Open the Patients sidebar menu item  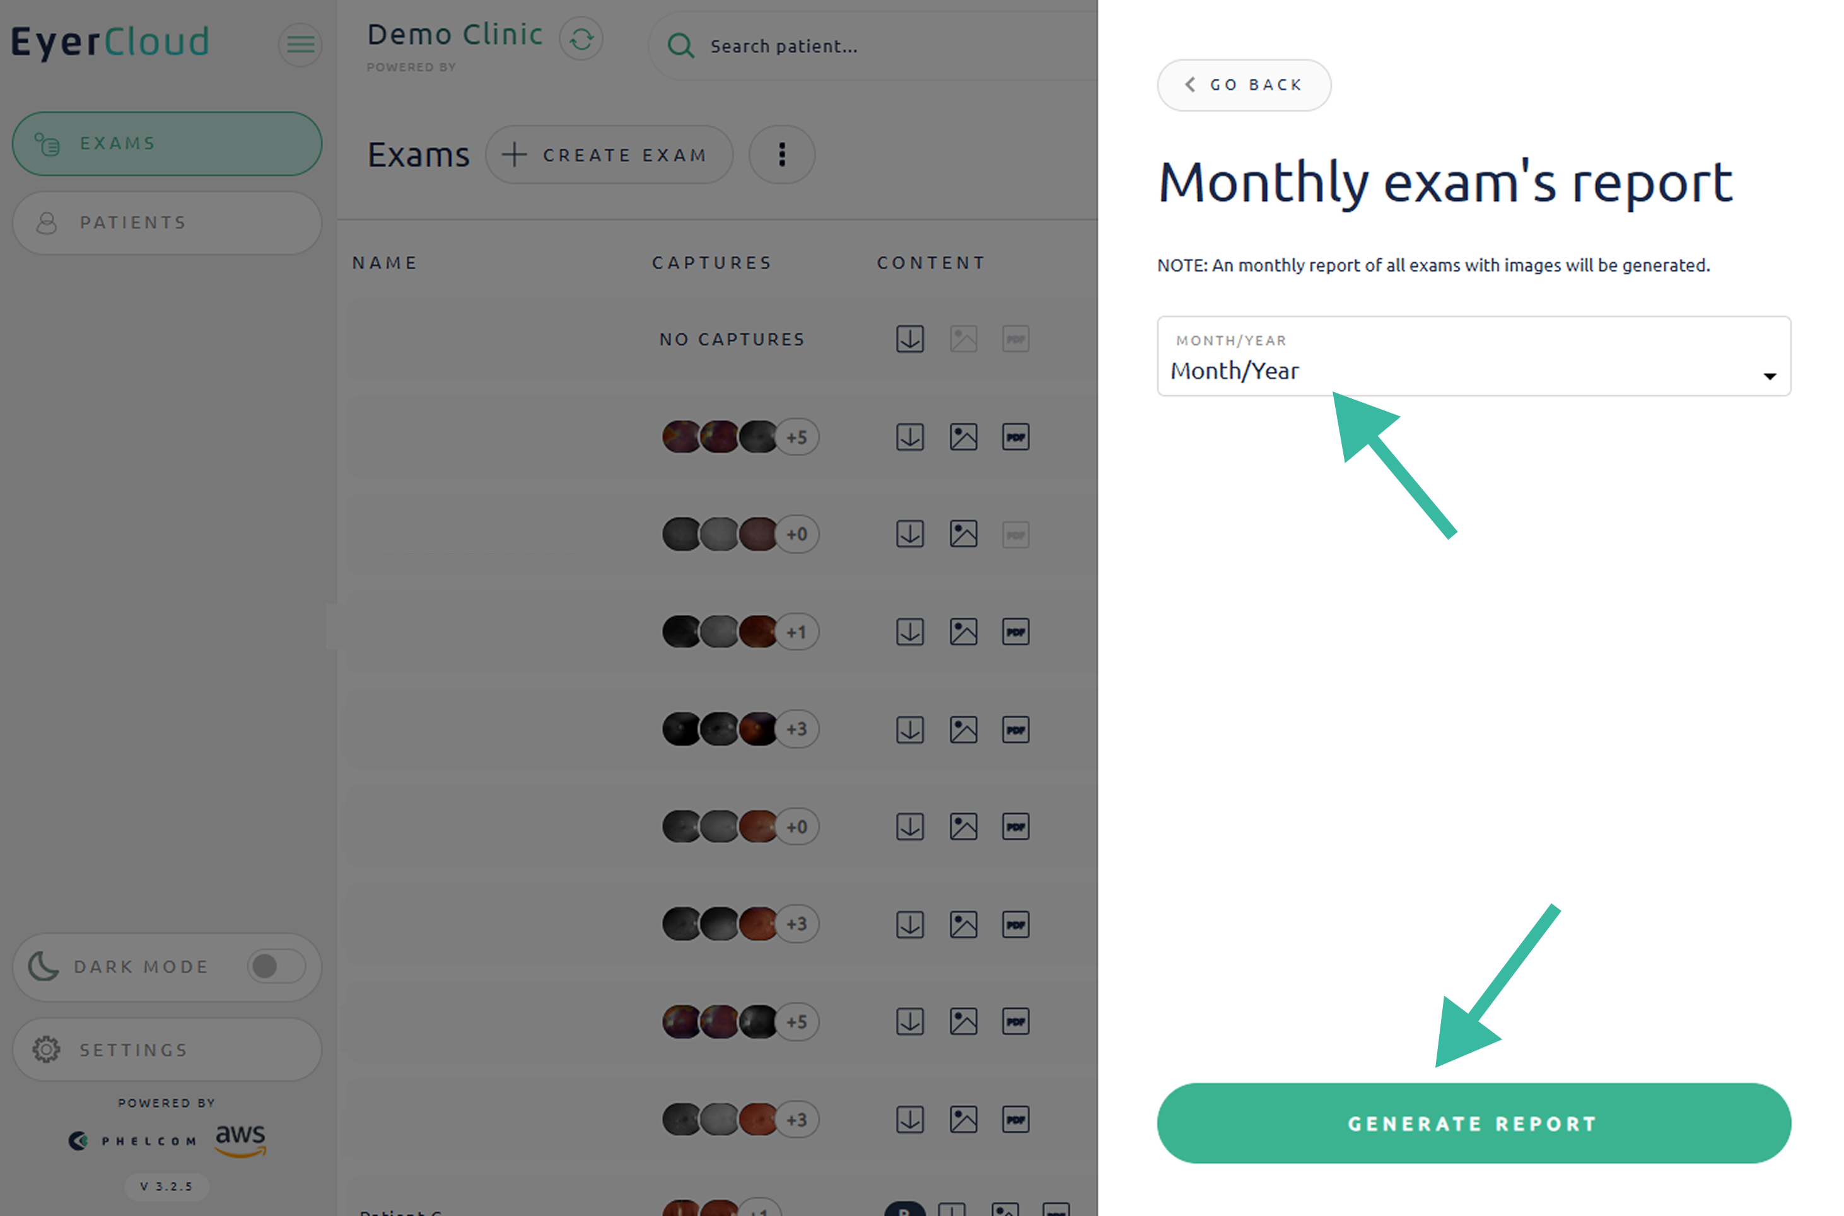pyautogui.click(x=166, y=223)
